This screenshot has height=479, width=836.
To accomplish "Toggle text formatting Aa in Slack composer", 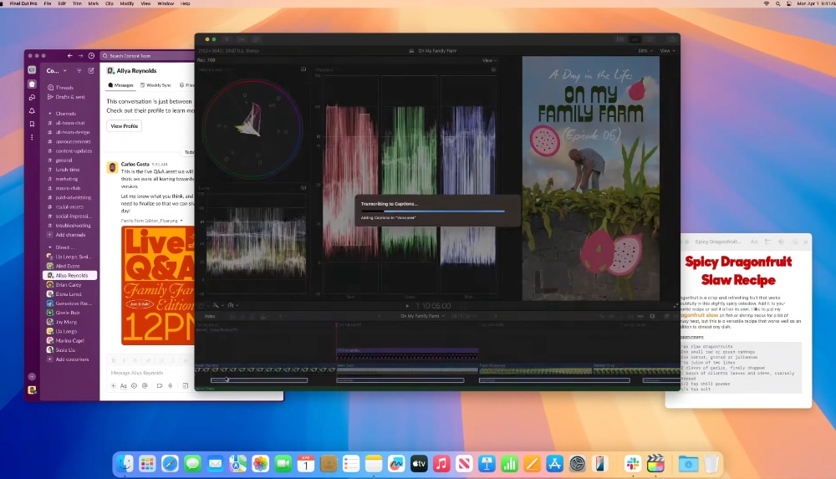I will pyautogui.click(x=123, y=385).
